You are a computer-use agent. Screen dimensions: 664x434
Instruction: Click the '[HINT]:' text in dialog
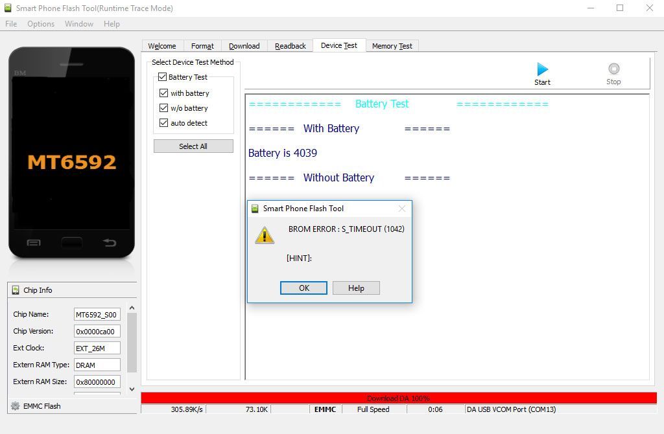299,258
